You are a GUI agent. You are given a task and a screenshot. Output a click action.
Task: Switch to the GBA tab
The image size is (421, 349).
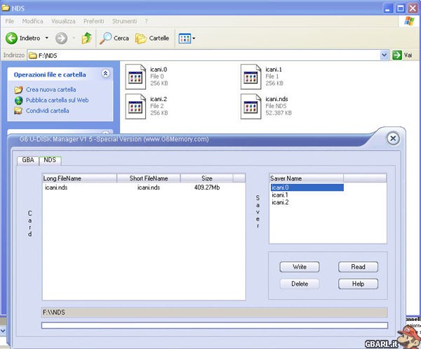[x=28, y=160]
